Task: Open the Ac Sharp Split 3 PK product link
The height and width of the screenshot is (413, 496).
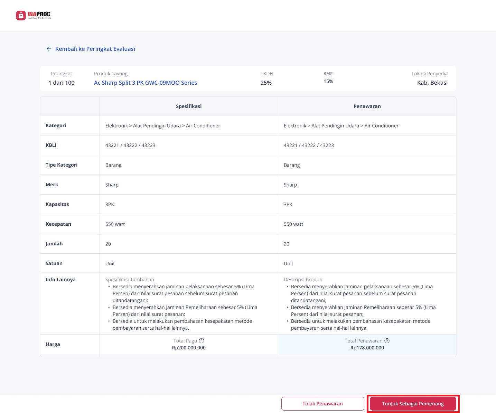Action: click(146, 83)
